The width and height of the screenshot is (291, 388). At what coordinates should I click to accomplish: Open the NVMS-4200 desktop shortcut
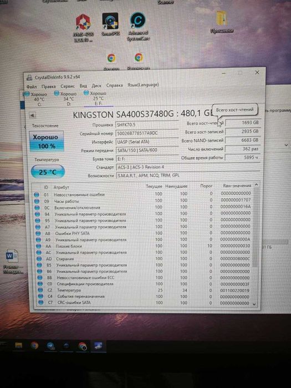pos(83,28)
